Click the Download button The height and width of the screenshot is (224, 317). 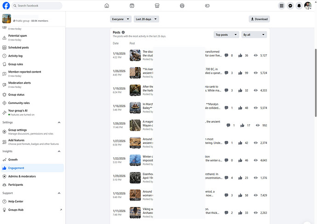259,19
